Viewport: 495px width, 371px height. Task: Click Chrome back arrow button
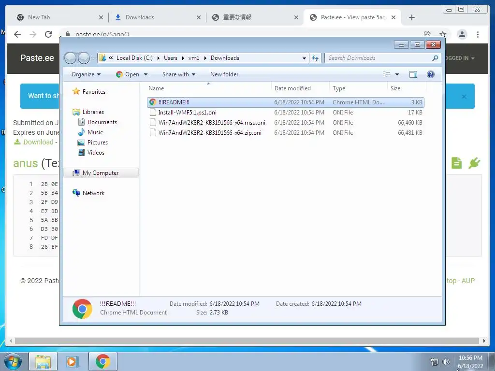click(17, 34)
